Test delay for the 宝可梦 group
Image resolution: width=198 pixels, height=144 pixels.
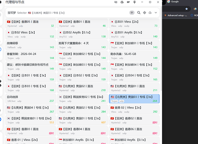(150, 13)
